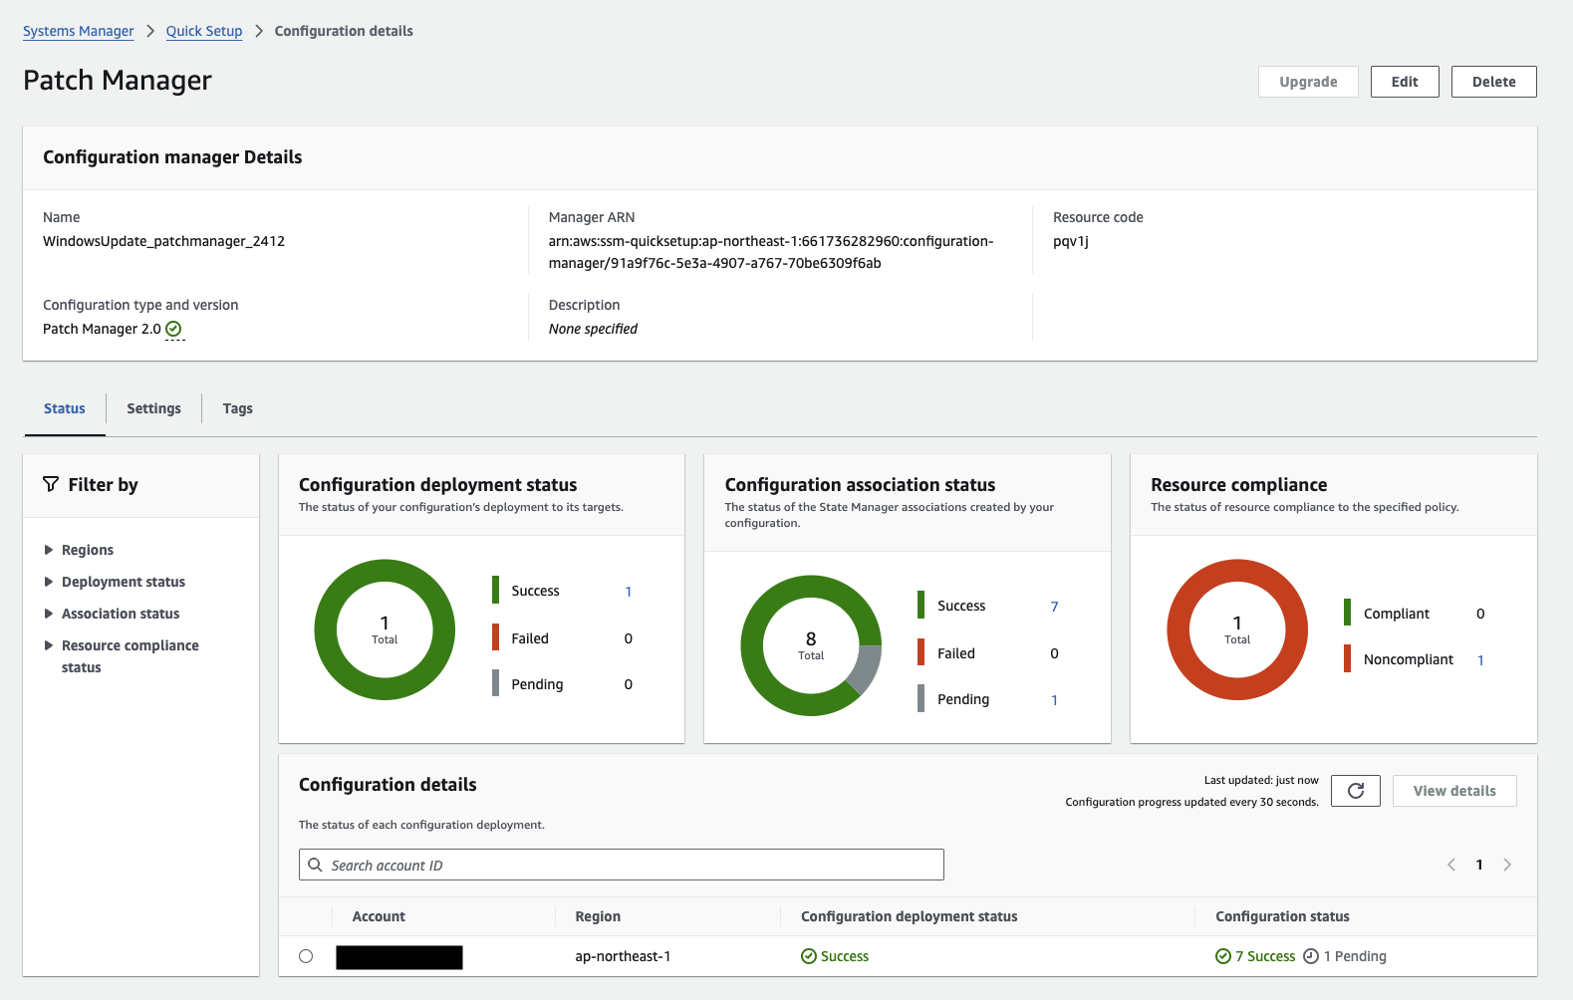Image resolution: width=1573 pixels, height=1000 pixels.
Task: Expand the Association status filter
Action: 48,614
